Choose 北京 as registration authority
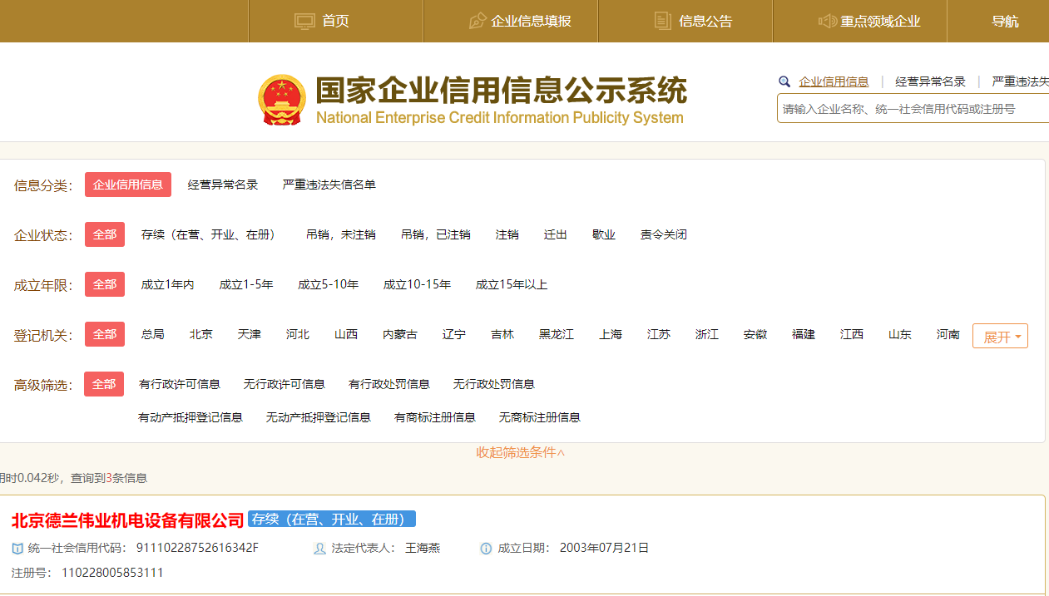This screenshot has height=596, width=1049. (x=201, y=334)
